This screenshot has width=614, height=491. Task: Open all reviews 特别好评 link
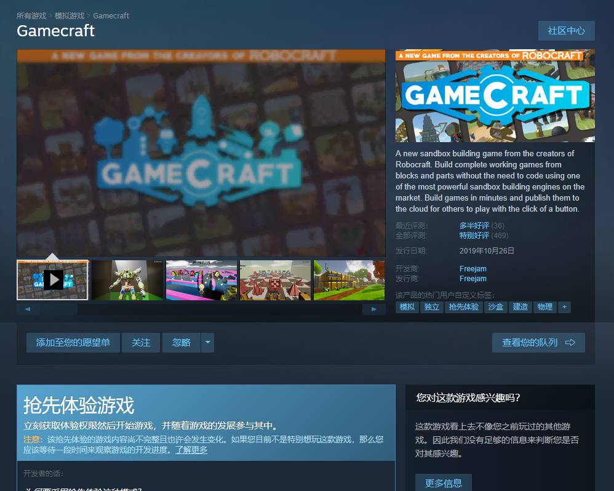coord(474,235)
